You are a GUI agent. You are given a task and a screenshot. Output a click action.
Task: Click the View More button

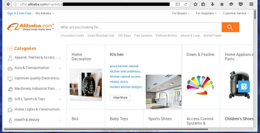[x=120, y=98]
